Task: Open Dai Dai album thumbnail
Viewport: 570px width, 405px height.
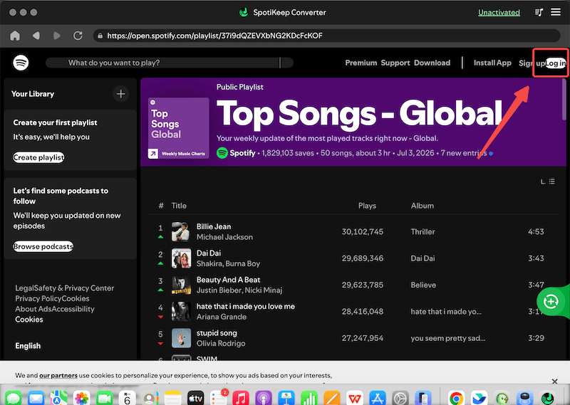Action: pos(181,258)
